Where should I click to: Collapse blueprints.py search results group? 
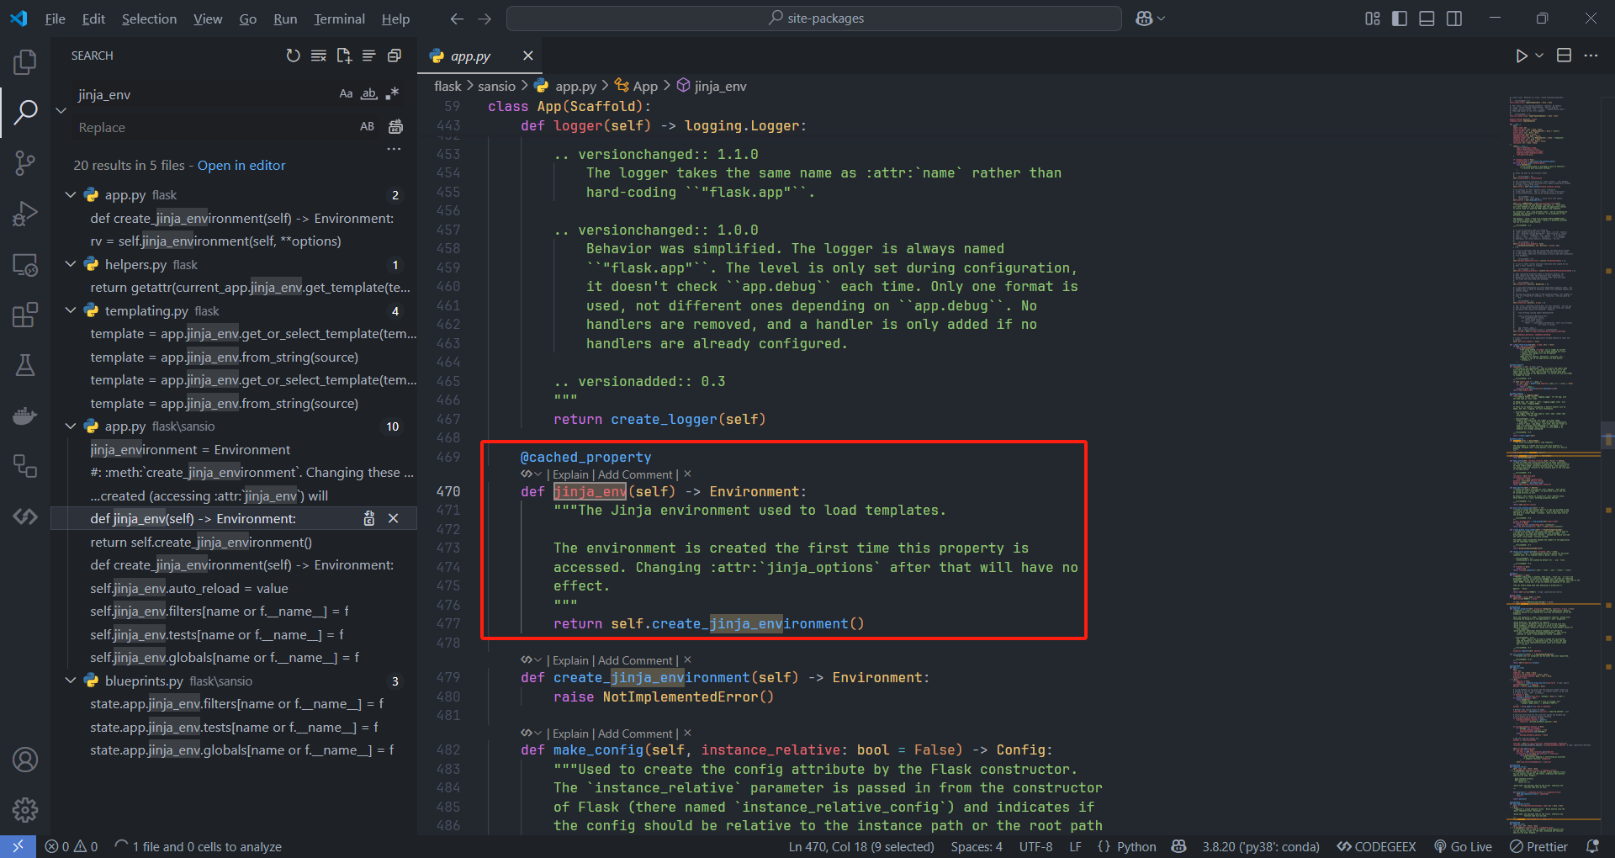pyautogui.click(x=71, y=681)
